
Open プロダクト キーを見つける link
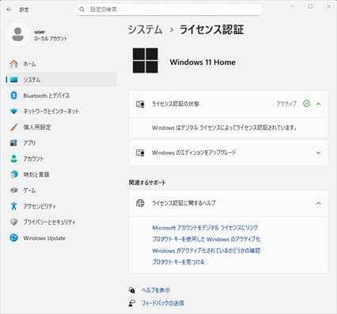(x=178, y=262)
